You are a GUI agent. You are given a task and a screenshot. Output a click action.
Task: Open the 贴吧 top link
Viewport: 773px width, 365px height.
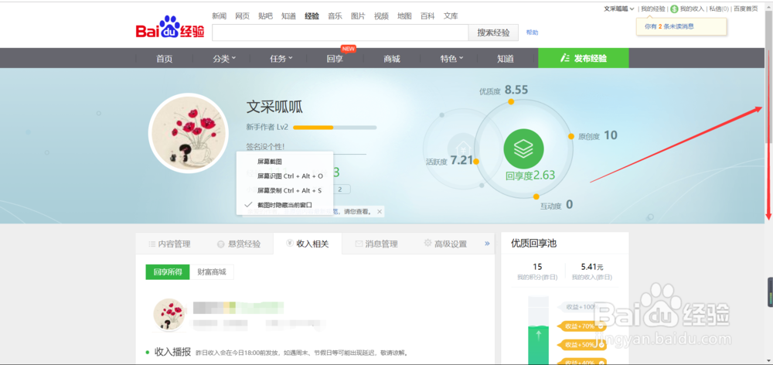pos(265,15)
